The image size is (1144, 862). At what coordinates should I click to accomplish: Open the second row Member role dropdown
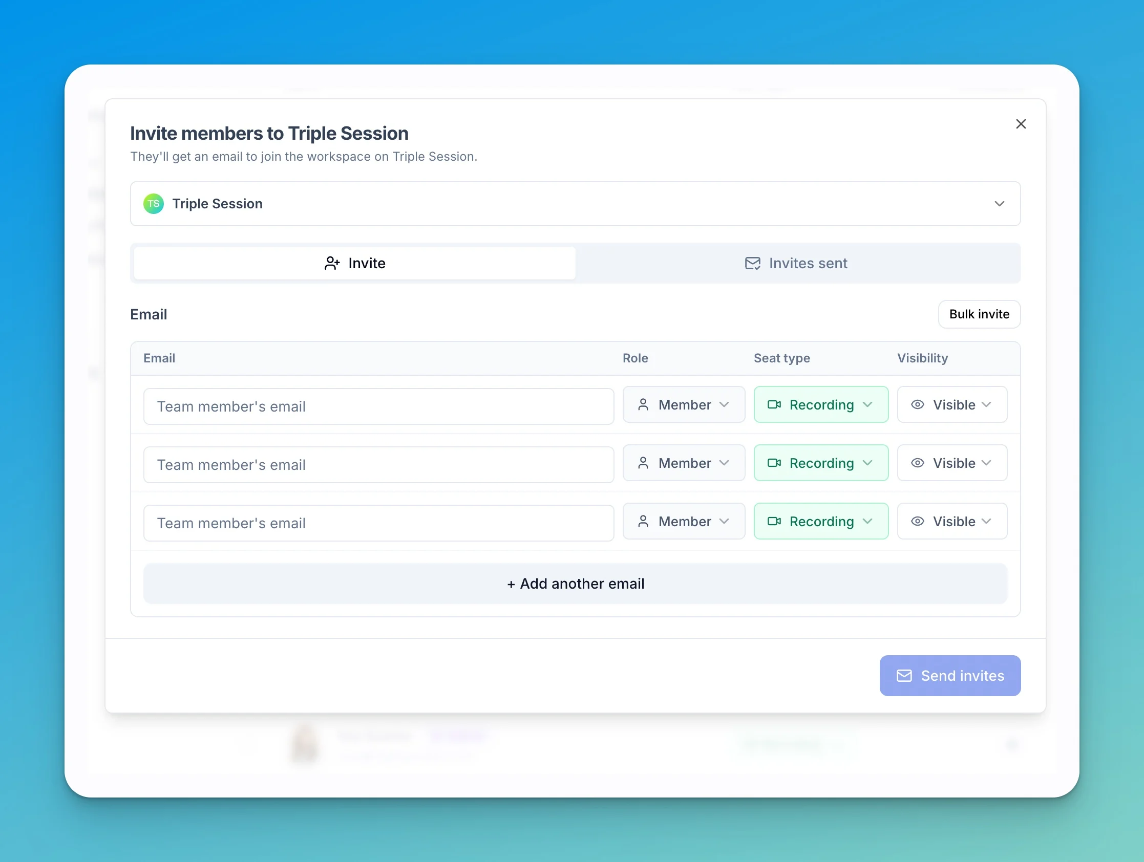pyautogui.click(x=684, y=463)
